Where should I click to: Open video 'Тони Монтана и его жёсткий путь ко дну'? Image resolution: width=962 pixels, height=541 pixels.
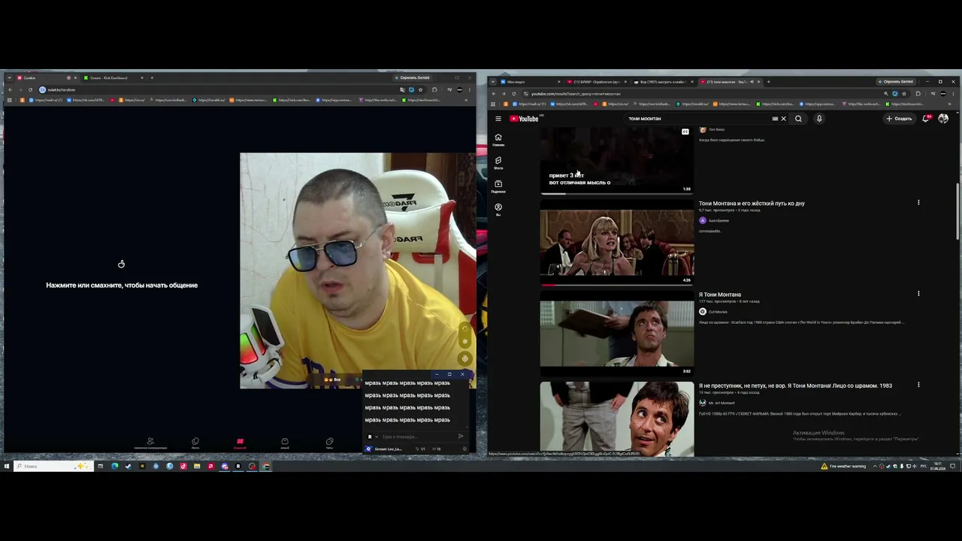752,204
